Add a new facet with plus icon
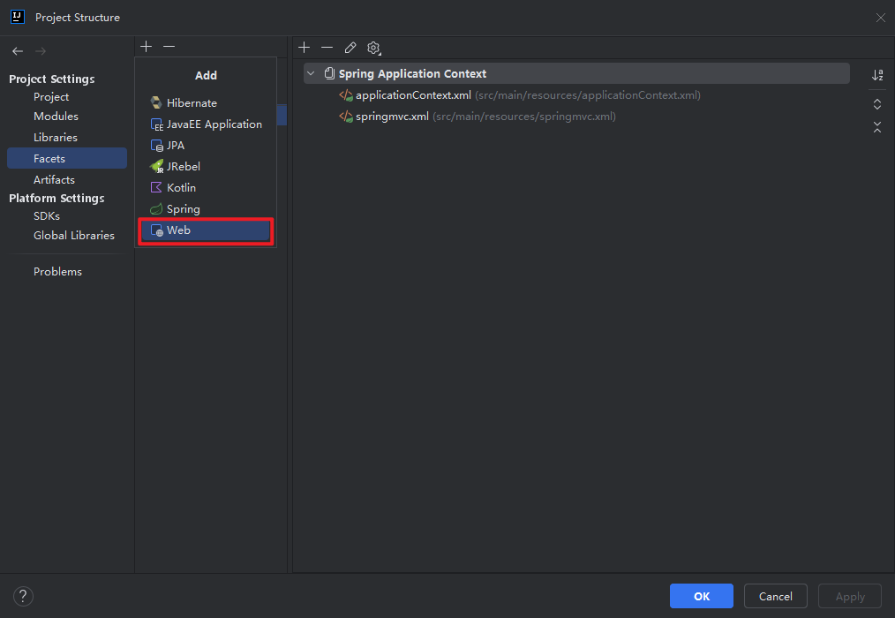This screenshot has width=895, height=618. (147, 46)
